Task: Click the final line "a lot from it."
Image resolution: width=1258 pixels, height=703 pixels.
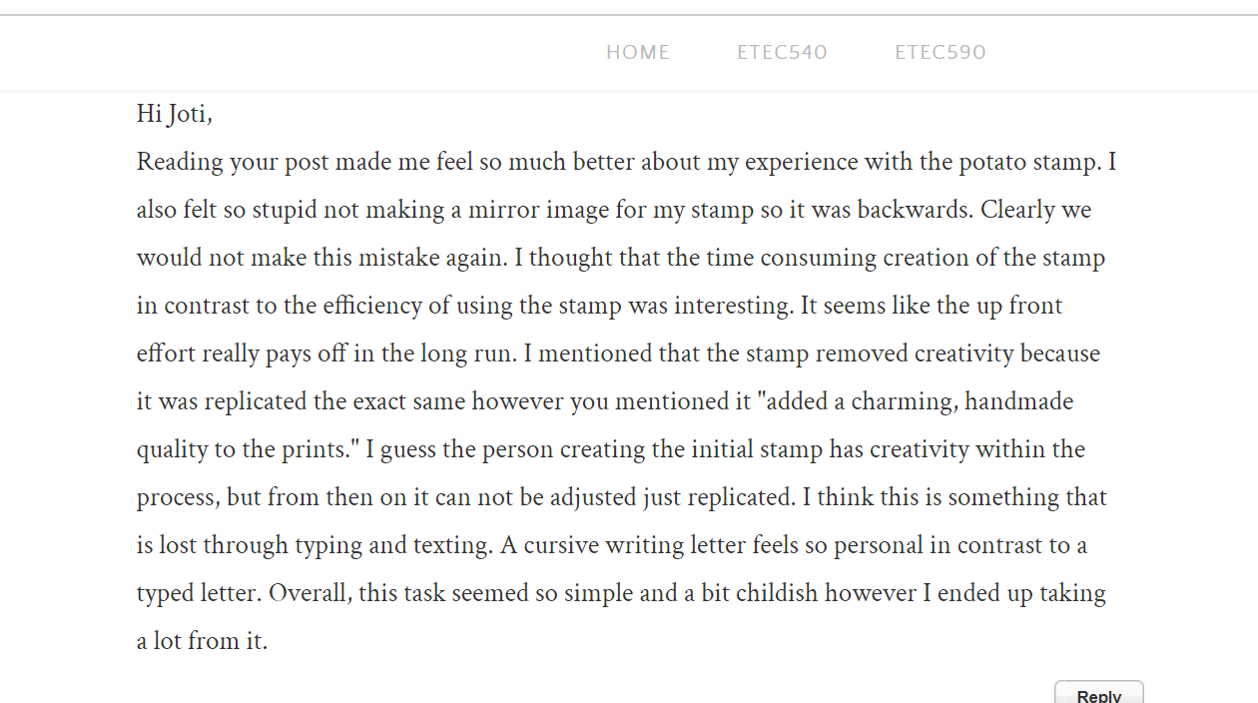Action: (x=202, y=641)
